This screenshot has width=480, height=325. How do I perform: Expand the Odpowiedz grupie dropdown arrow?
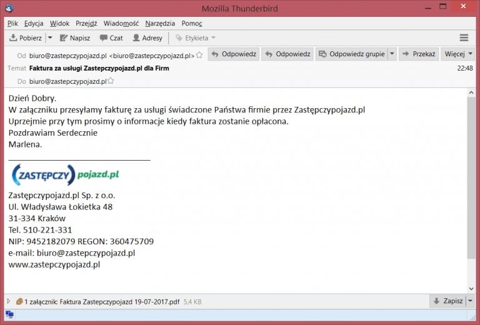click(x=392, y=54)
